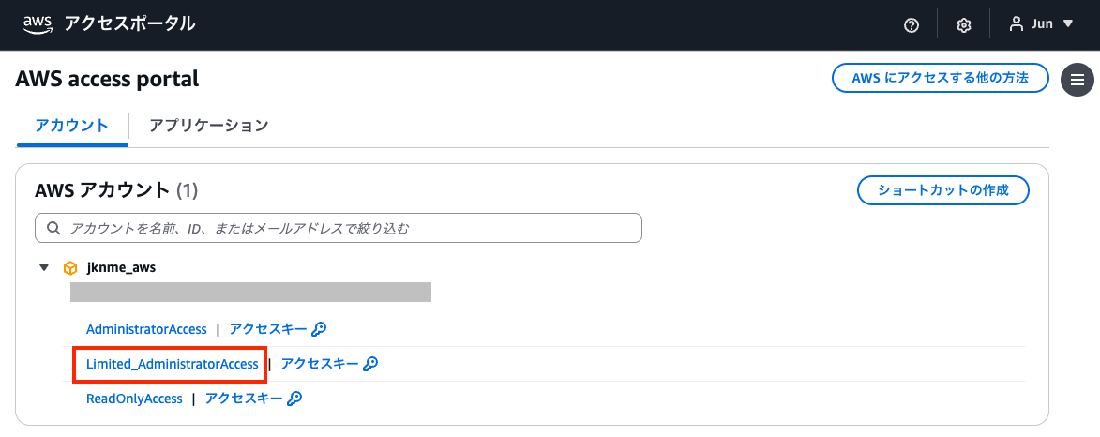Screen dimensions: 1100x437
Task: Open the settings gear icon
Action: 963,25
